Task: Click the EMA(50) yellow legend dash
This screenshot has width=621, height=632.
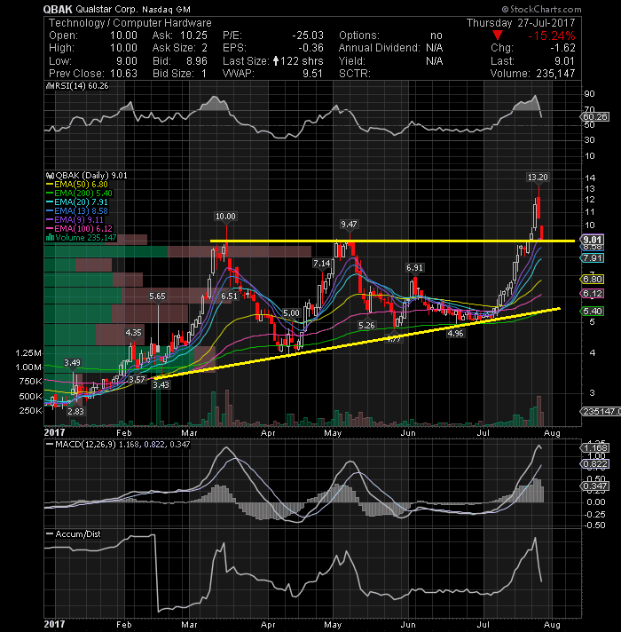Action: click(x=50, y=185)
